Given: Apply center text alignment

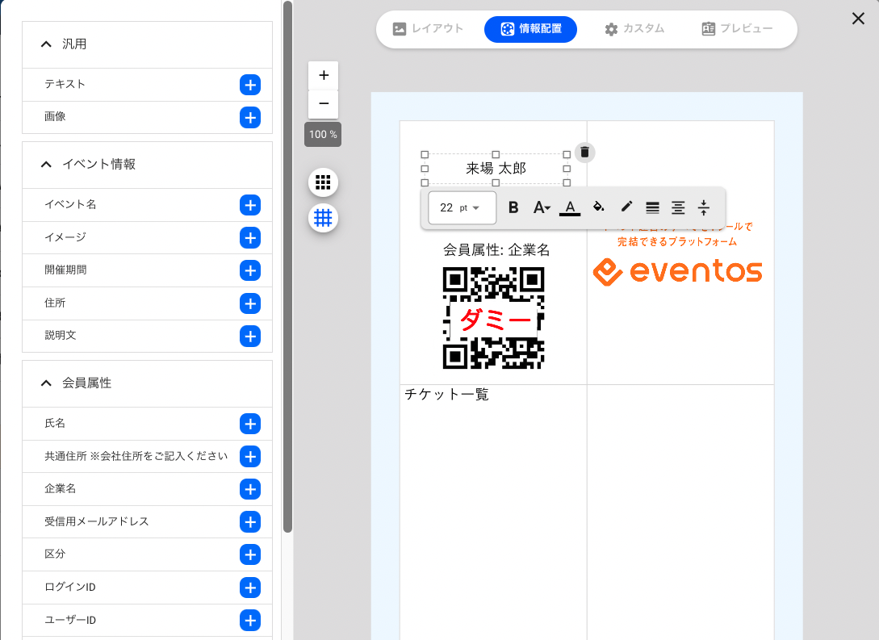Looking at the screenshot, I should pyautogui.click(x=678, y=208).
